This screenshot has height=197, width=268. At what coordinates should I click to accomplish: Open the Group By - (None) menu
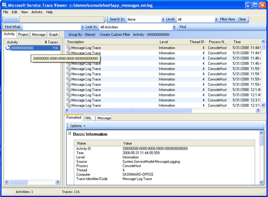point(82,34)
